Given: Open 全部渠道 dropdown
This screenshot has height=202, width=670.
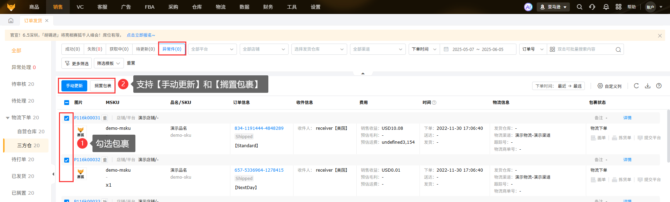Looking at the screenshot, I should [x=378, y=49].
